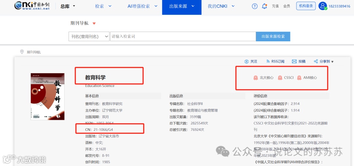
Task: Click the 出版信息 section header
Action: [176, 96]
